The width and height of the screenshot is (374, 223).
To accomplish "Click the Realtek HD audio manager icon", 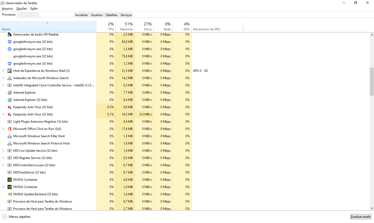I will click(10, 34).
